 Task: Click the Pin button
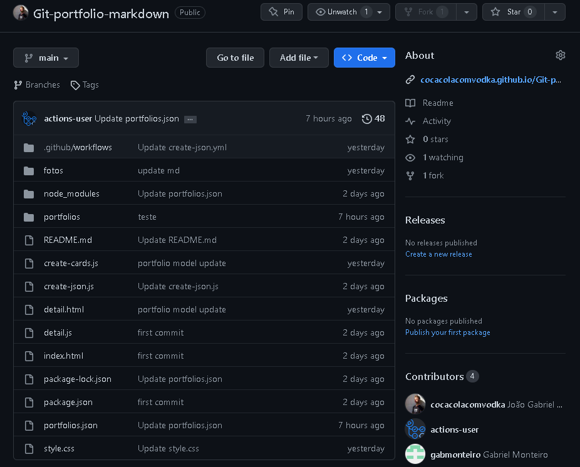281,12
